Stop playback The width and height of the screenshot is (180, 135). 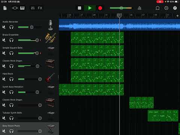(79, 8)
